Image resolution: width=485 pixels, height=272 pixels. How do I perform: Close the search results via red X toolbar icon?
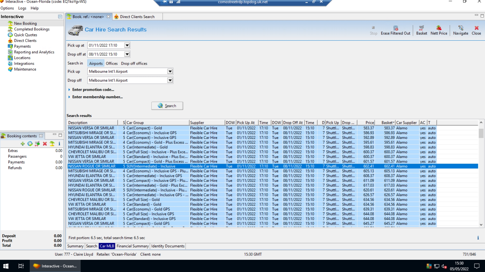[476, 30]
